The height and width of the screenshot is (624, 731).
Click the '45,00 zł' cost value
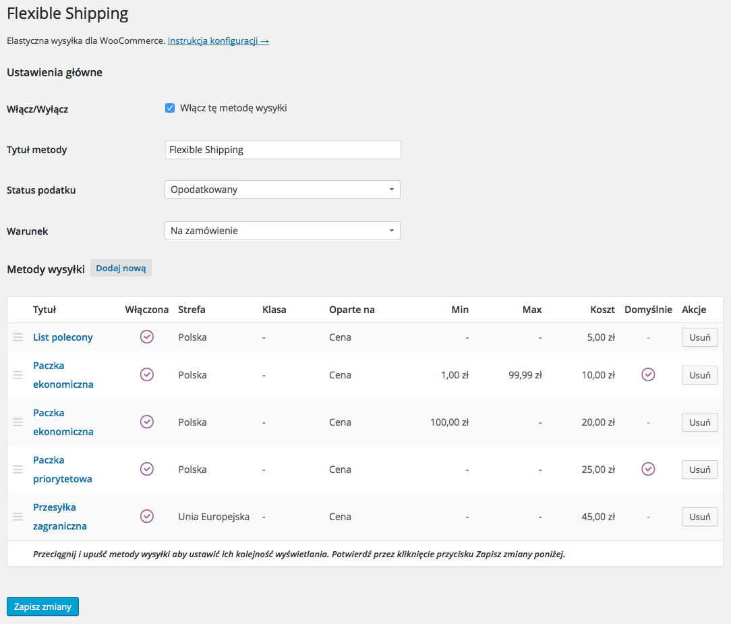599,517
